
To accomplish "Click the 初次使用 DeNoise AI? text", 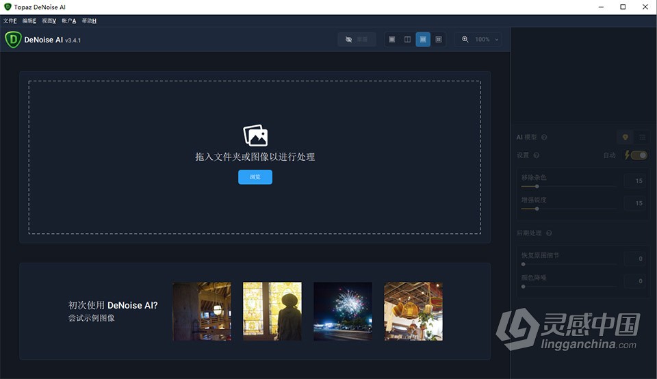I will [113, 305].
